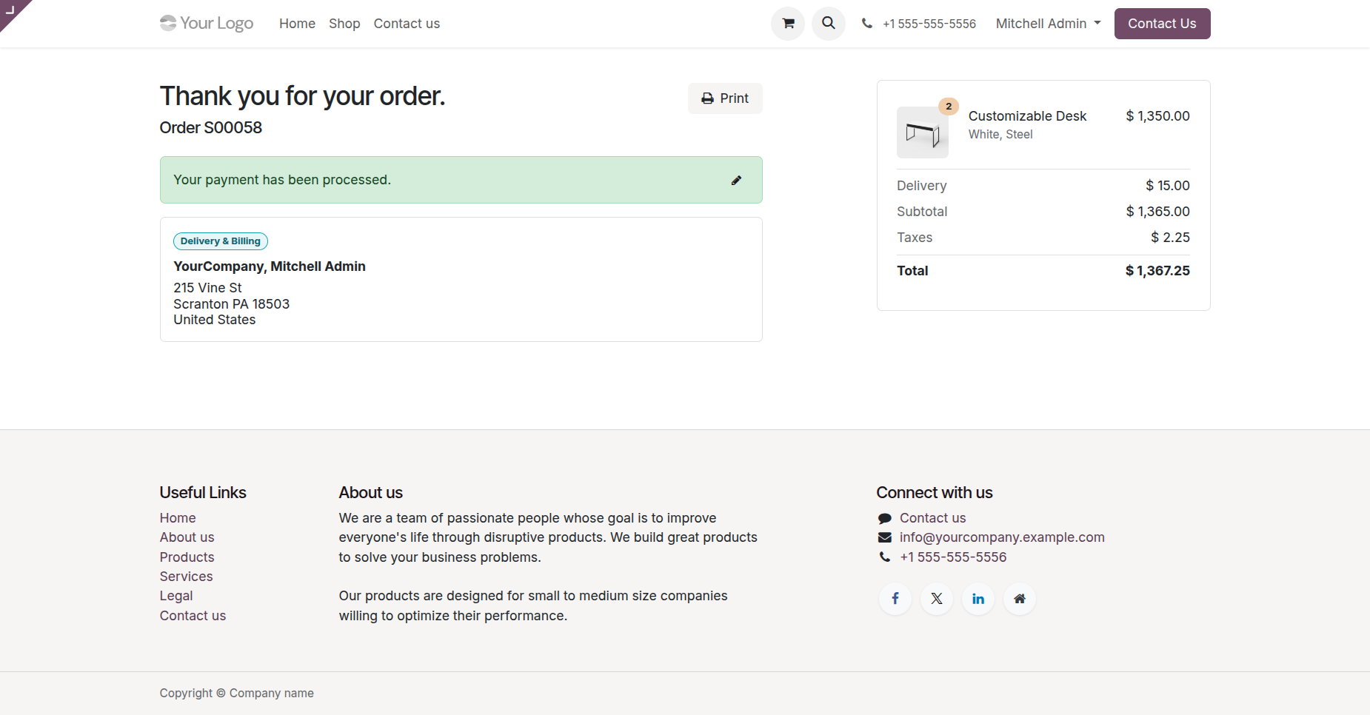
Task: Click the search magnifier icon
Action: 828,24
